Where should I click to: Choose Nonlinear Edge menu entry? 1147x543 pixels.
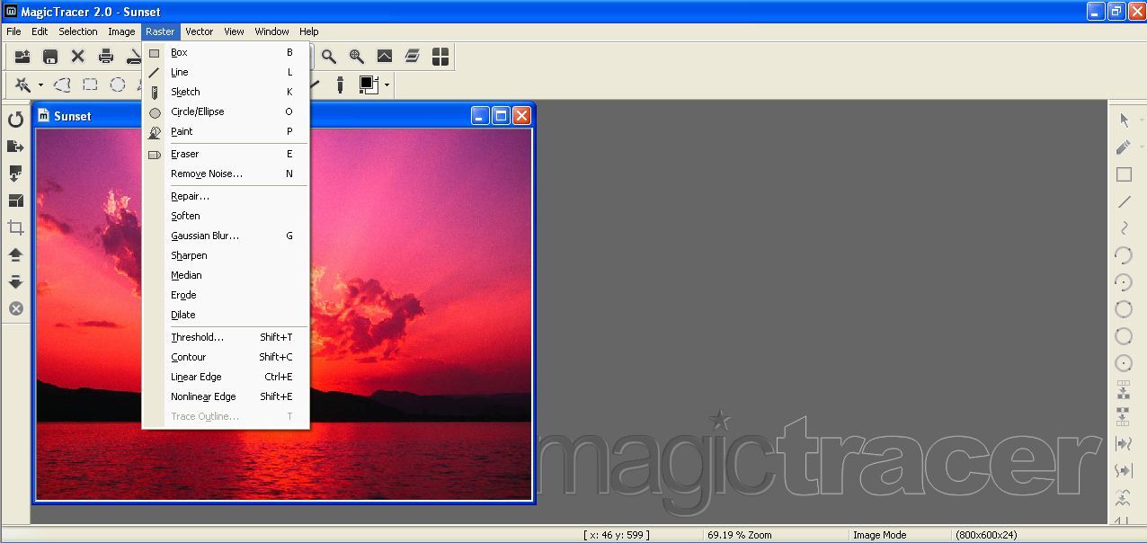[x=226, y=396]
